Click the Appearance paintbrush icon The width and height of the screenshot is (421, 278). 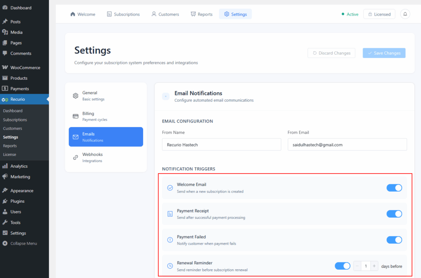pyautogui.click(x=5, y=191)
